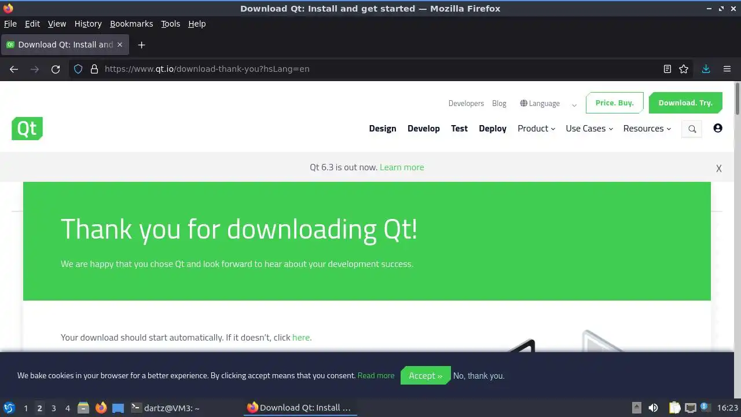This screenshot has height=417, width=741.
Task: Show the Firefox downloads panel
Action: [706, 69]
